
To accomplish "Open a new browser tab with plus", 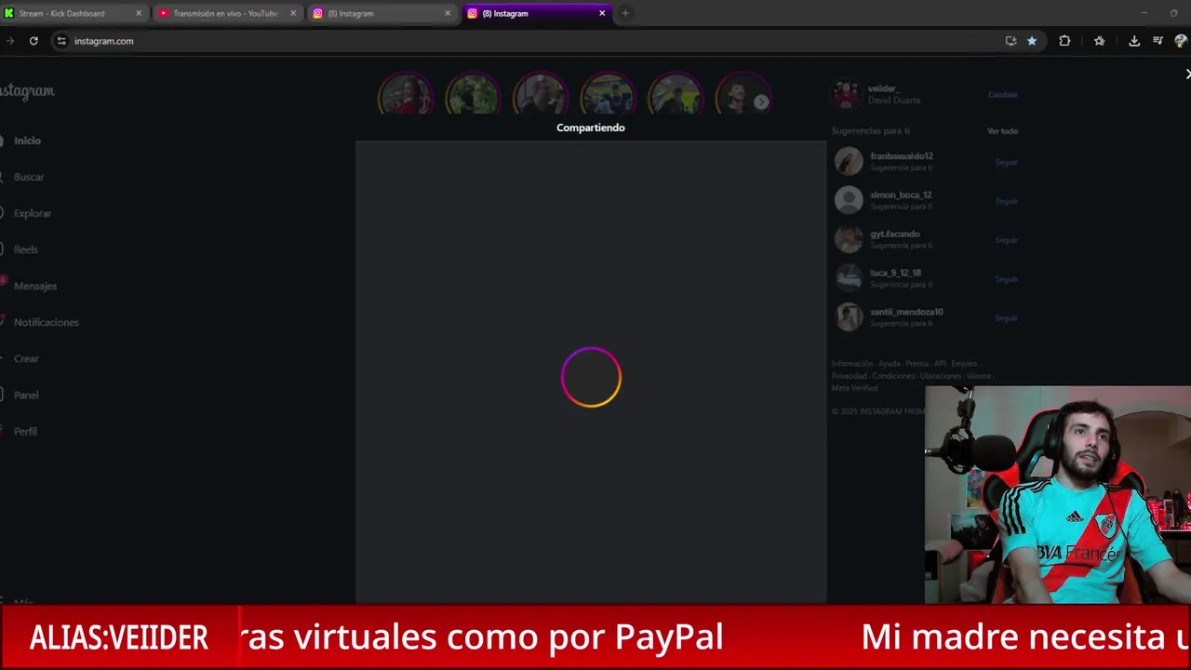I will point(625,13).
